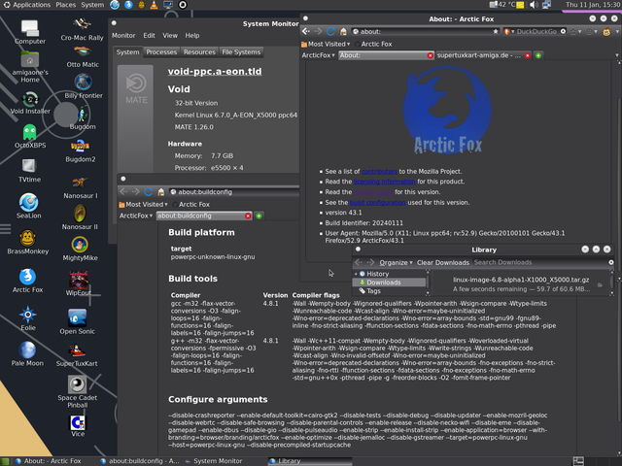Viewport: 622px width, 466px height.
Task: Add new tab in buildconfig window
Action: pos(259,216)
